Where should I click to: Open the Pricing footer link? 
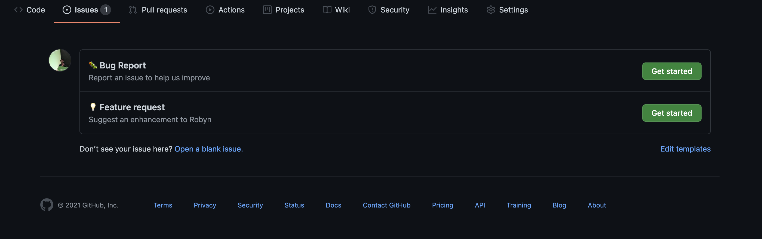click(443, 205)
